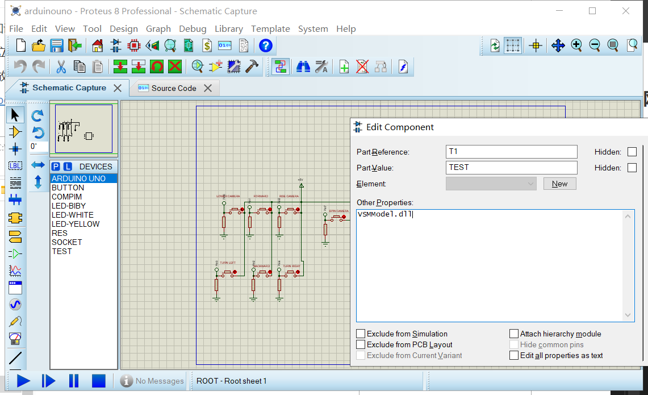Screen dimensions: 648x395
Task: Close the Source Code tab
Action: pos(208,88)
